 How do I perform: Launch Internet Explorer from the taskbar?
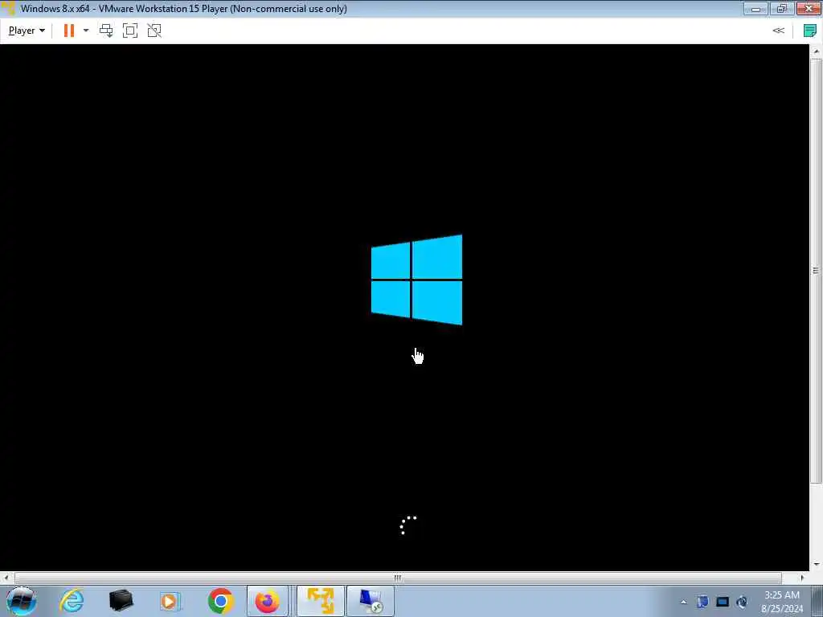[72, 601]
